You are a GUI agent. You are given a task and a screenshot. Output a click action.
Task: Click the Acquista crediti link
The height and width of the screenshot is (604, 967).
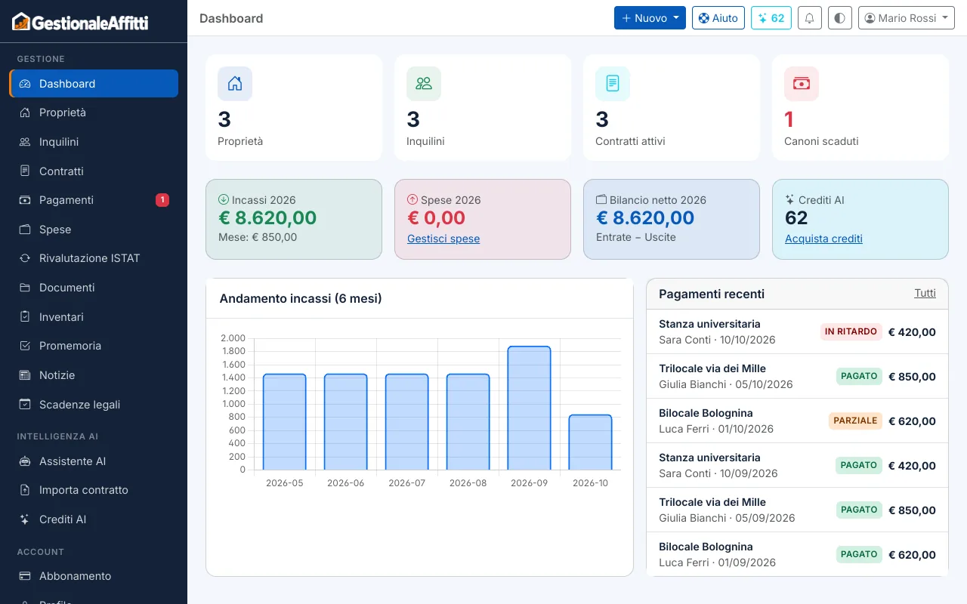[x=823, y=239]
